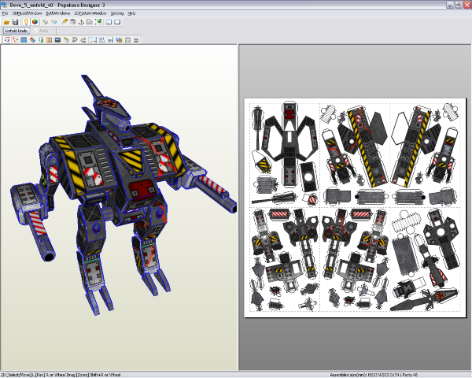
Task: Click the Pepakura app icon in title bar
Action: (x=4, y=5)
